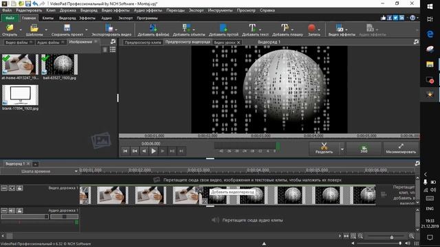Click the LinkedIn share icon

pyautogui.click(x=401, y=18)
